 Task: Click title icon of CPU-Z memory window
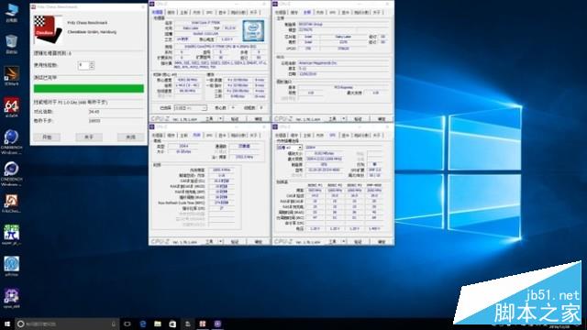click(152, 127)
